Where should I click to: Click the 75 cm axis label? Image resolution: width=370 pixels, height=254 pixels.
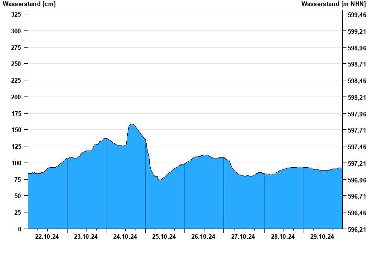(x=18, y=180)
